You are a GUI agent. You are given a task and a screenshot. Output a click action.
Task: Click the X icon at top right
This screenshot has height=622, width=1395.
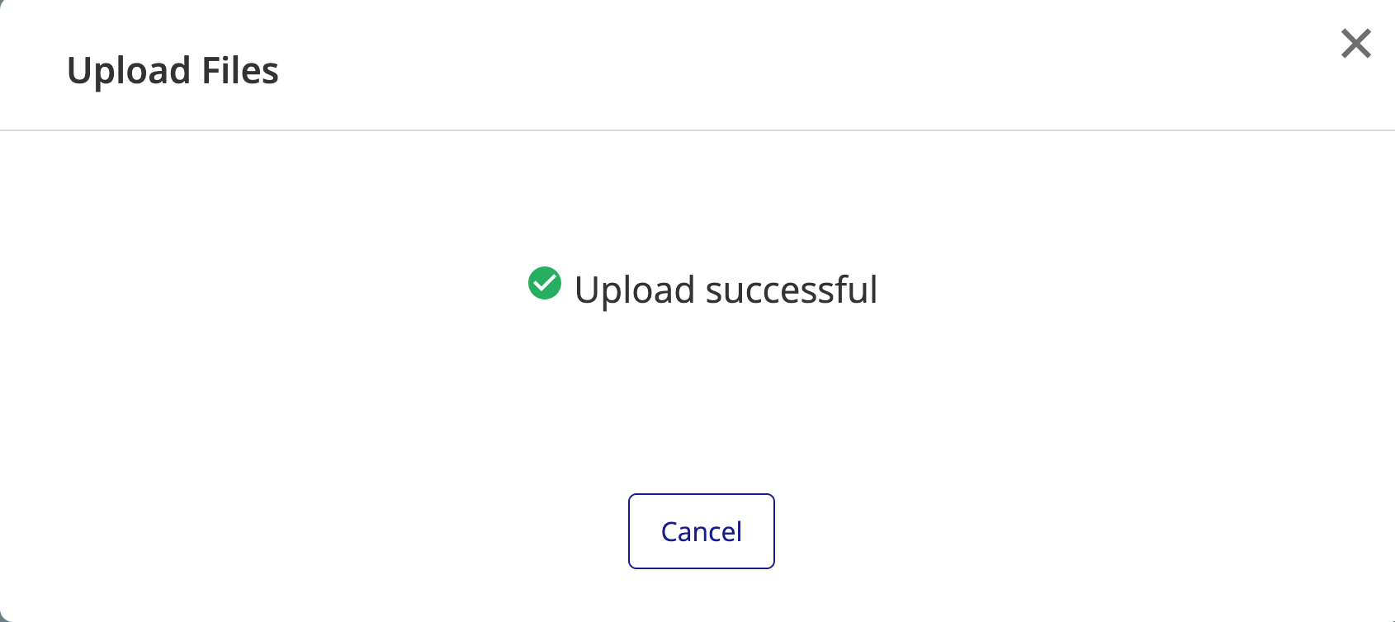point(1355,44)
